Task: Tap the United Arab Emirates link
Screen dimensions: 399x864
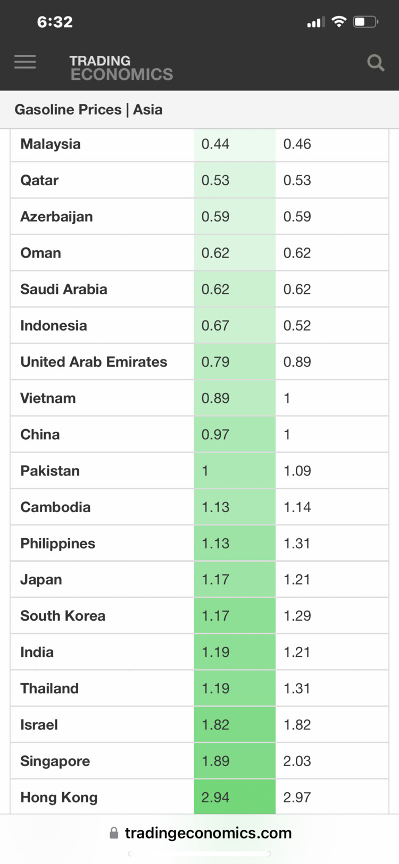Action: (94, 362)
